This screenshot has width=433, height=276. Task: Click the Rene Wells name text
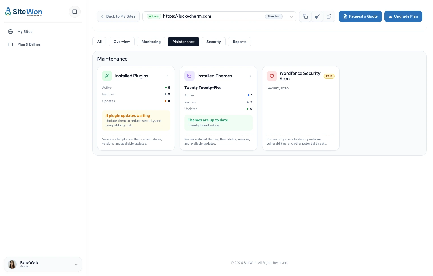29,262
